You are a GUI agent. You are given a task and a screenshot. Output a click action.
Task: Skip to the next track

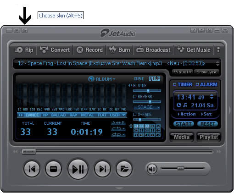(x=102, y=169)
